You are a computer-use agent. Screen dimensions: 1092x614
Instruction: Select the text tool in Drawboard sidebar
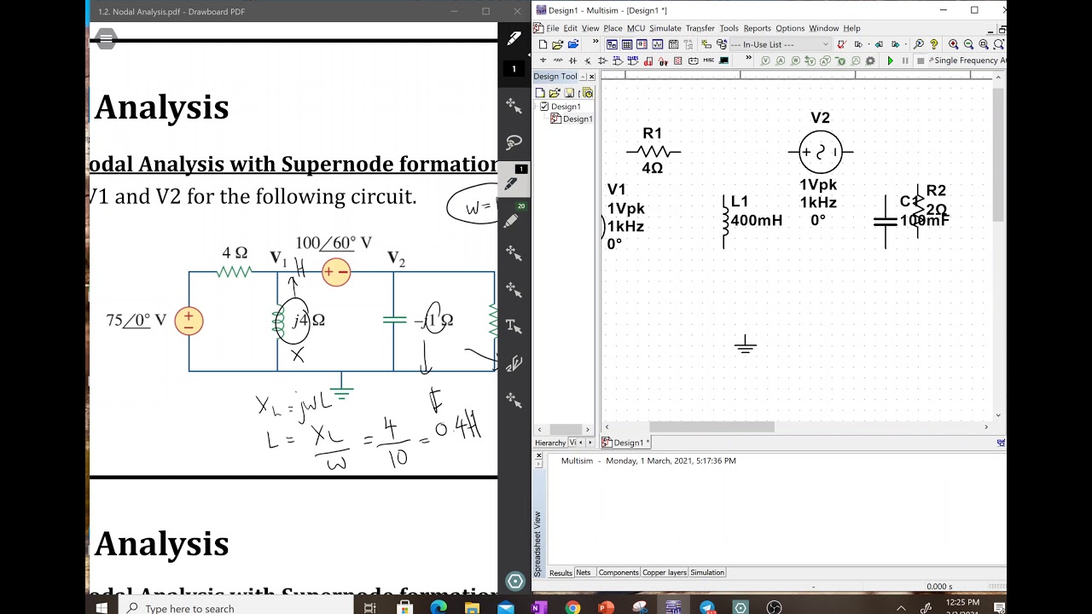point(514,326)
